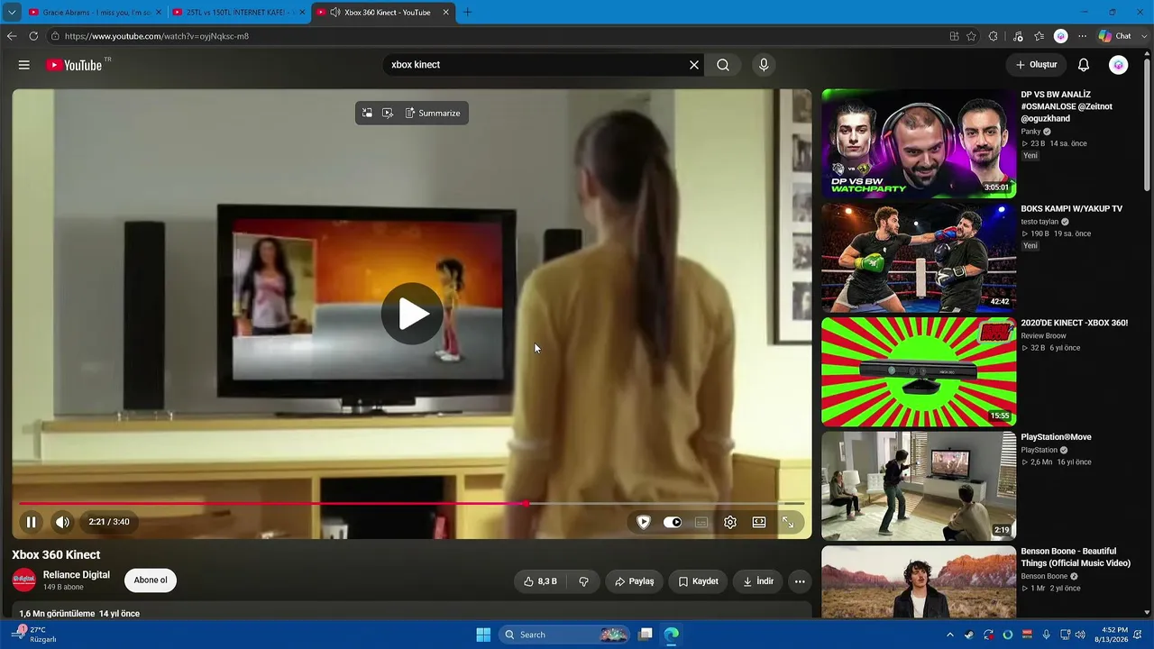Run search with the magnifier button

(x=723, y=65)
